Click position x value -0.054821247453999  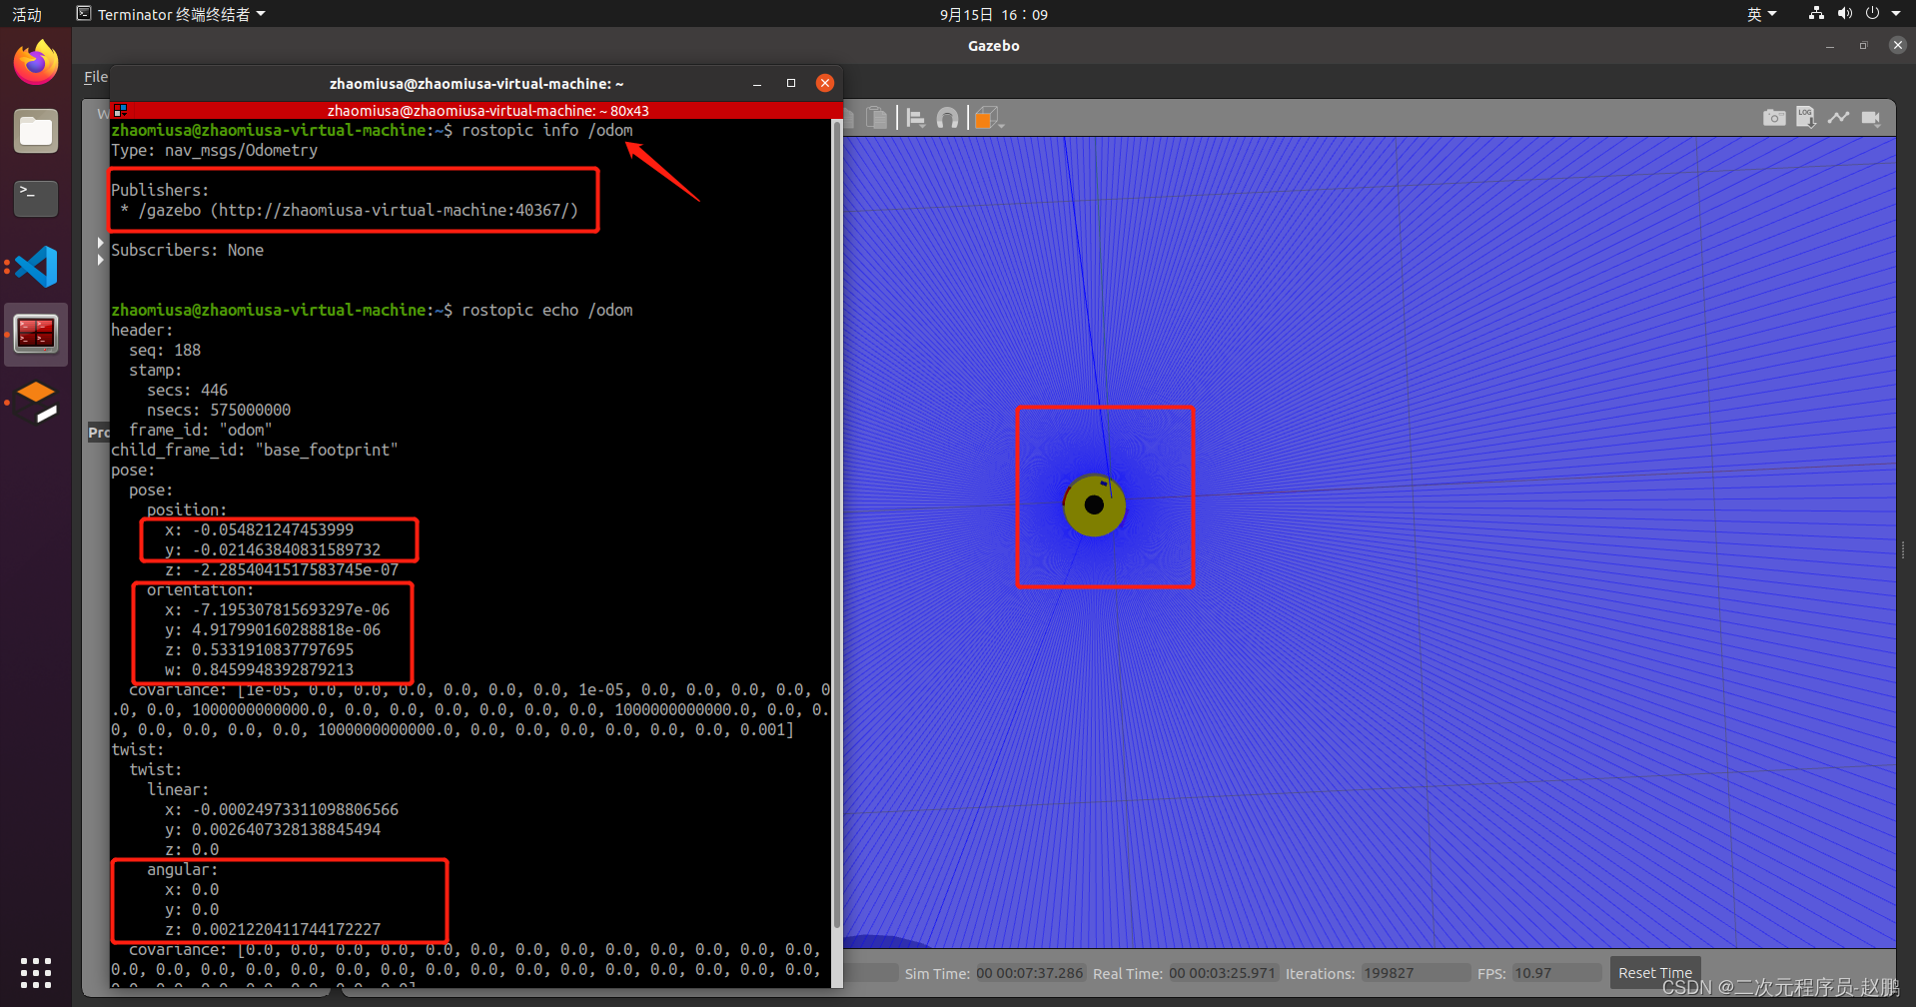(273, 529)
